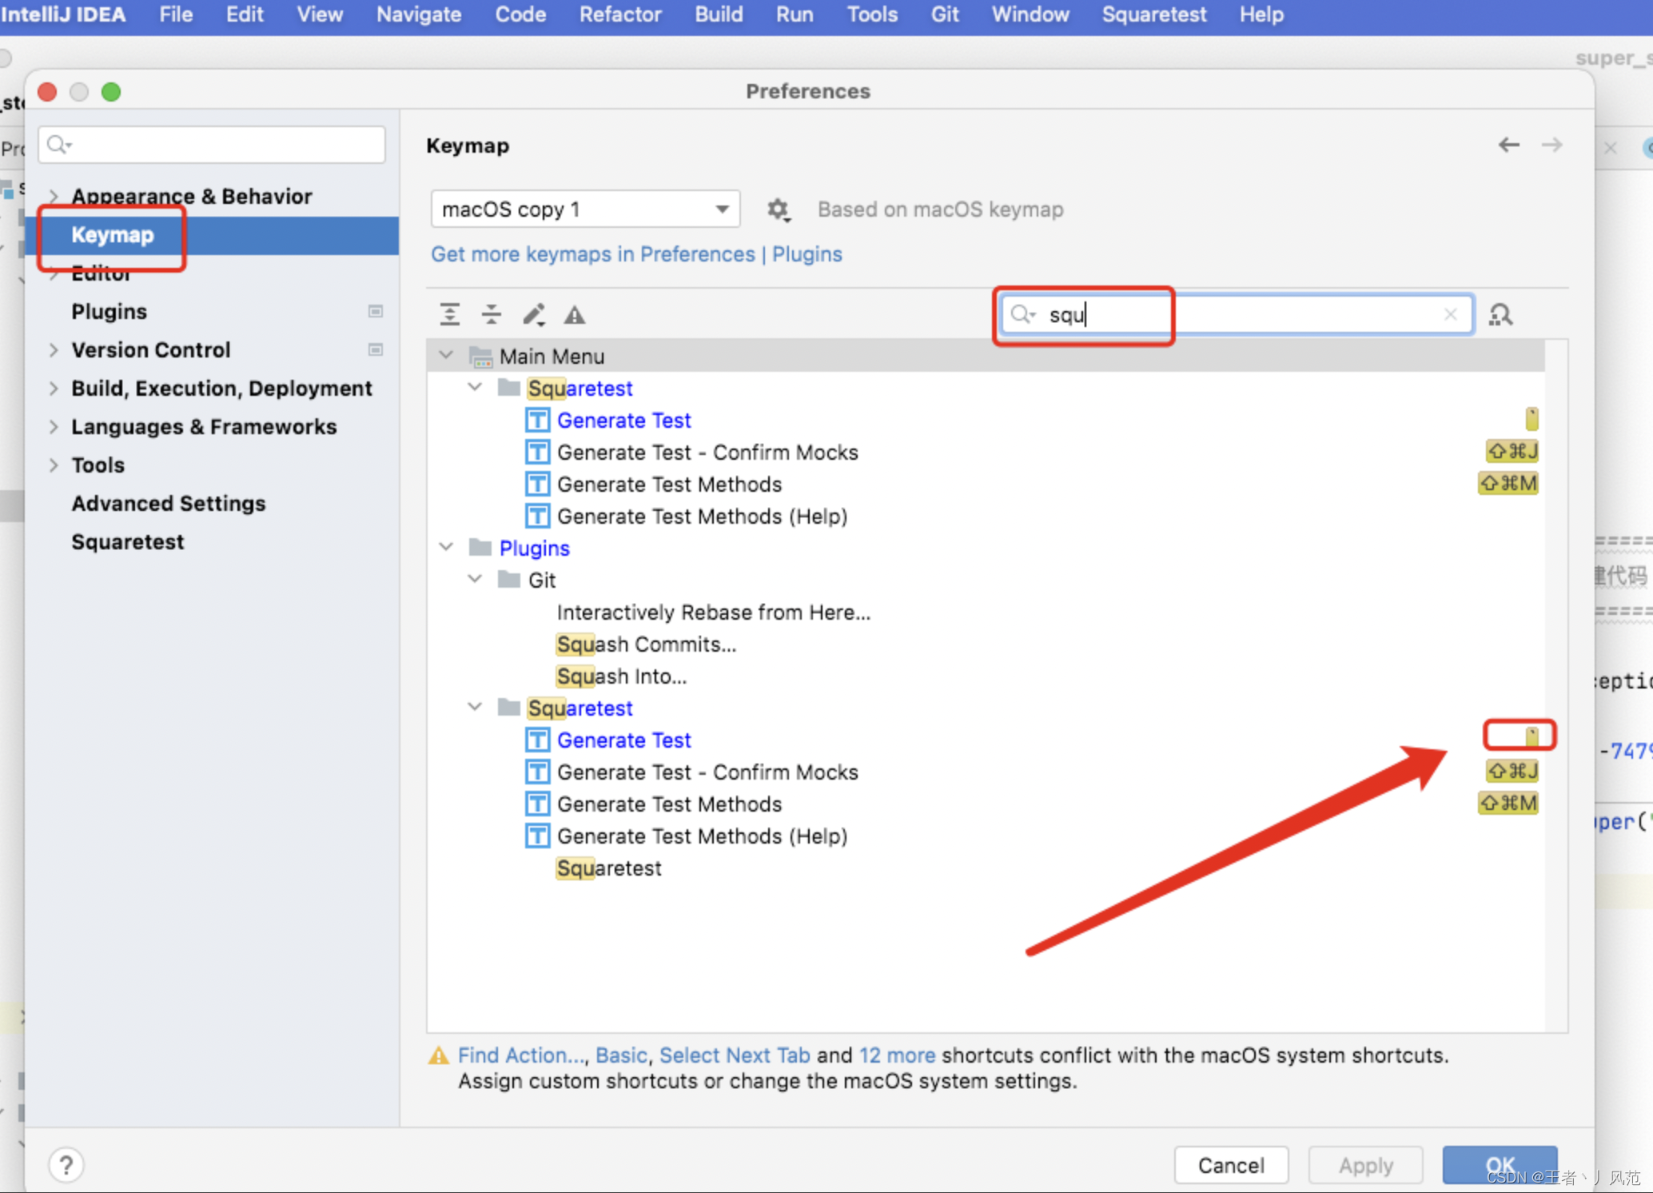1653x1193 pixels.
Task: Select Keymap in settings sidebar
Action: [x=212, y=235]
